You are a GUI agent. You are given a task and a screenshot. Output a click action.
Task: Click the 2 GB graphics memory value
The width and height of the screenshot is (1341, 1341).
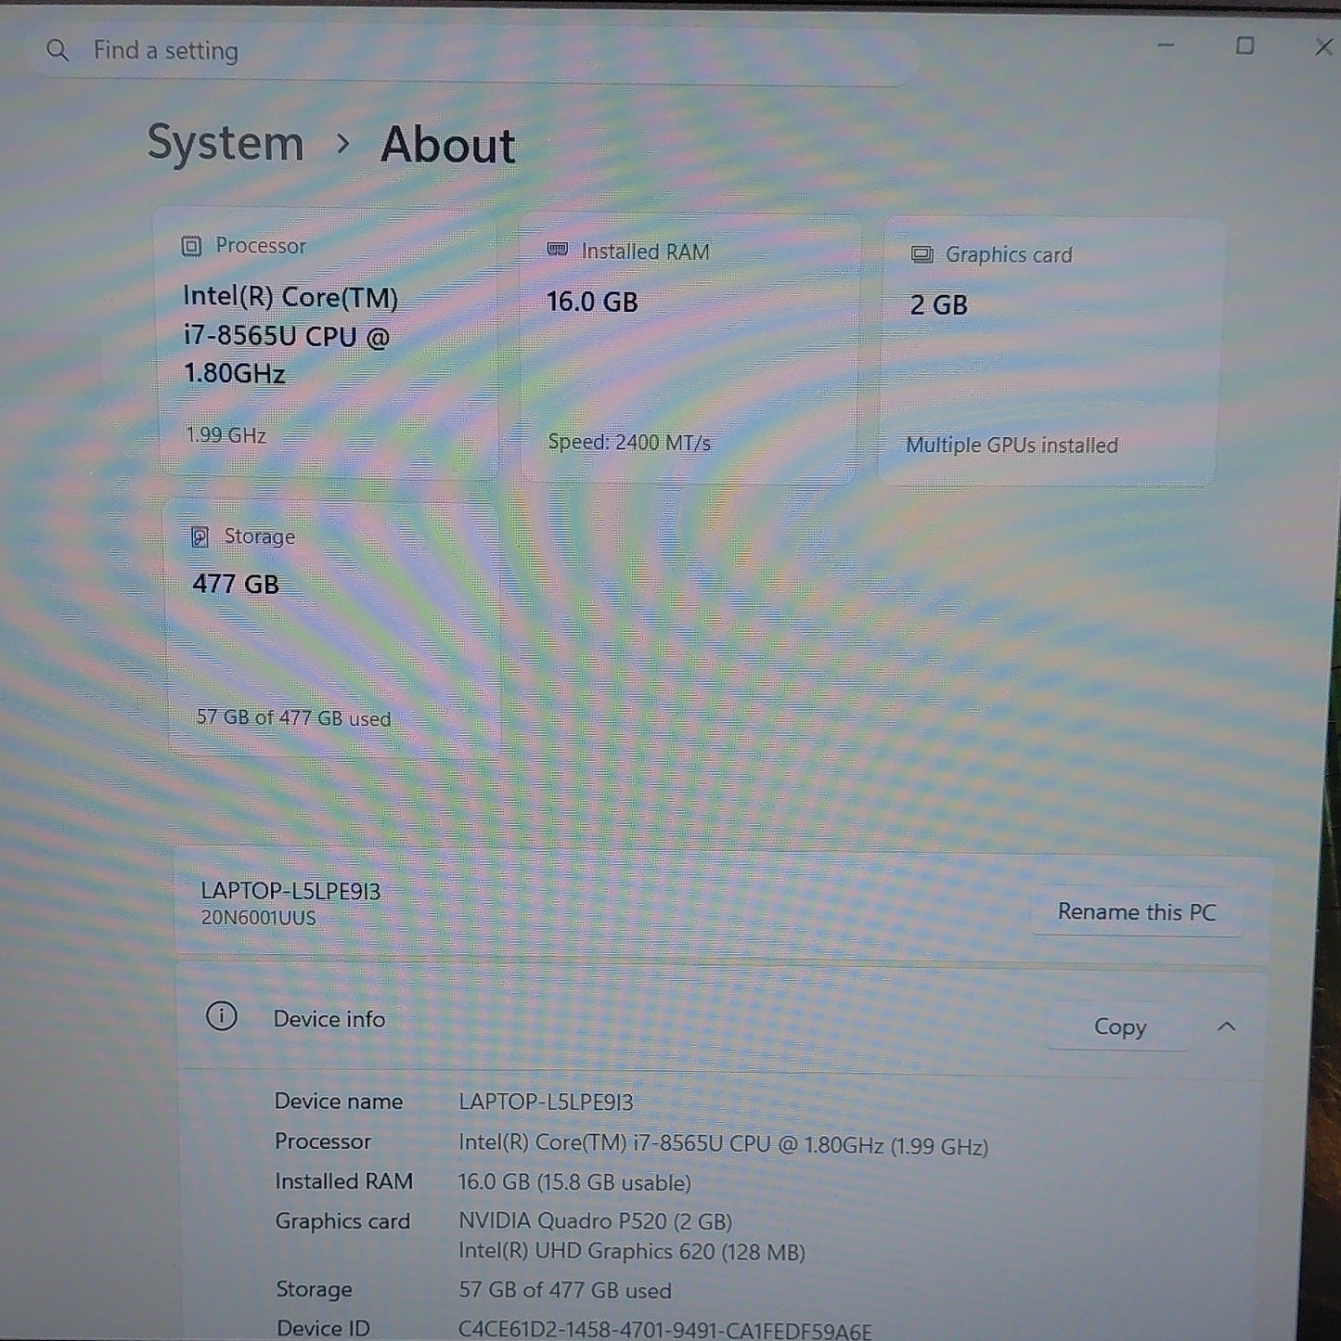[x=938, y=305]
